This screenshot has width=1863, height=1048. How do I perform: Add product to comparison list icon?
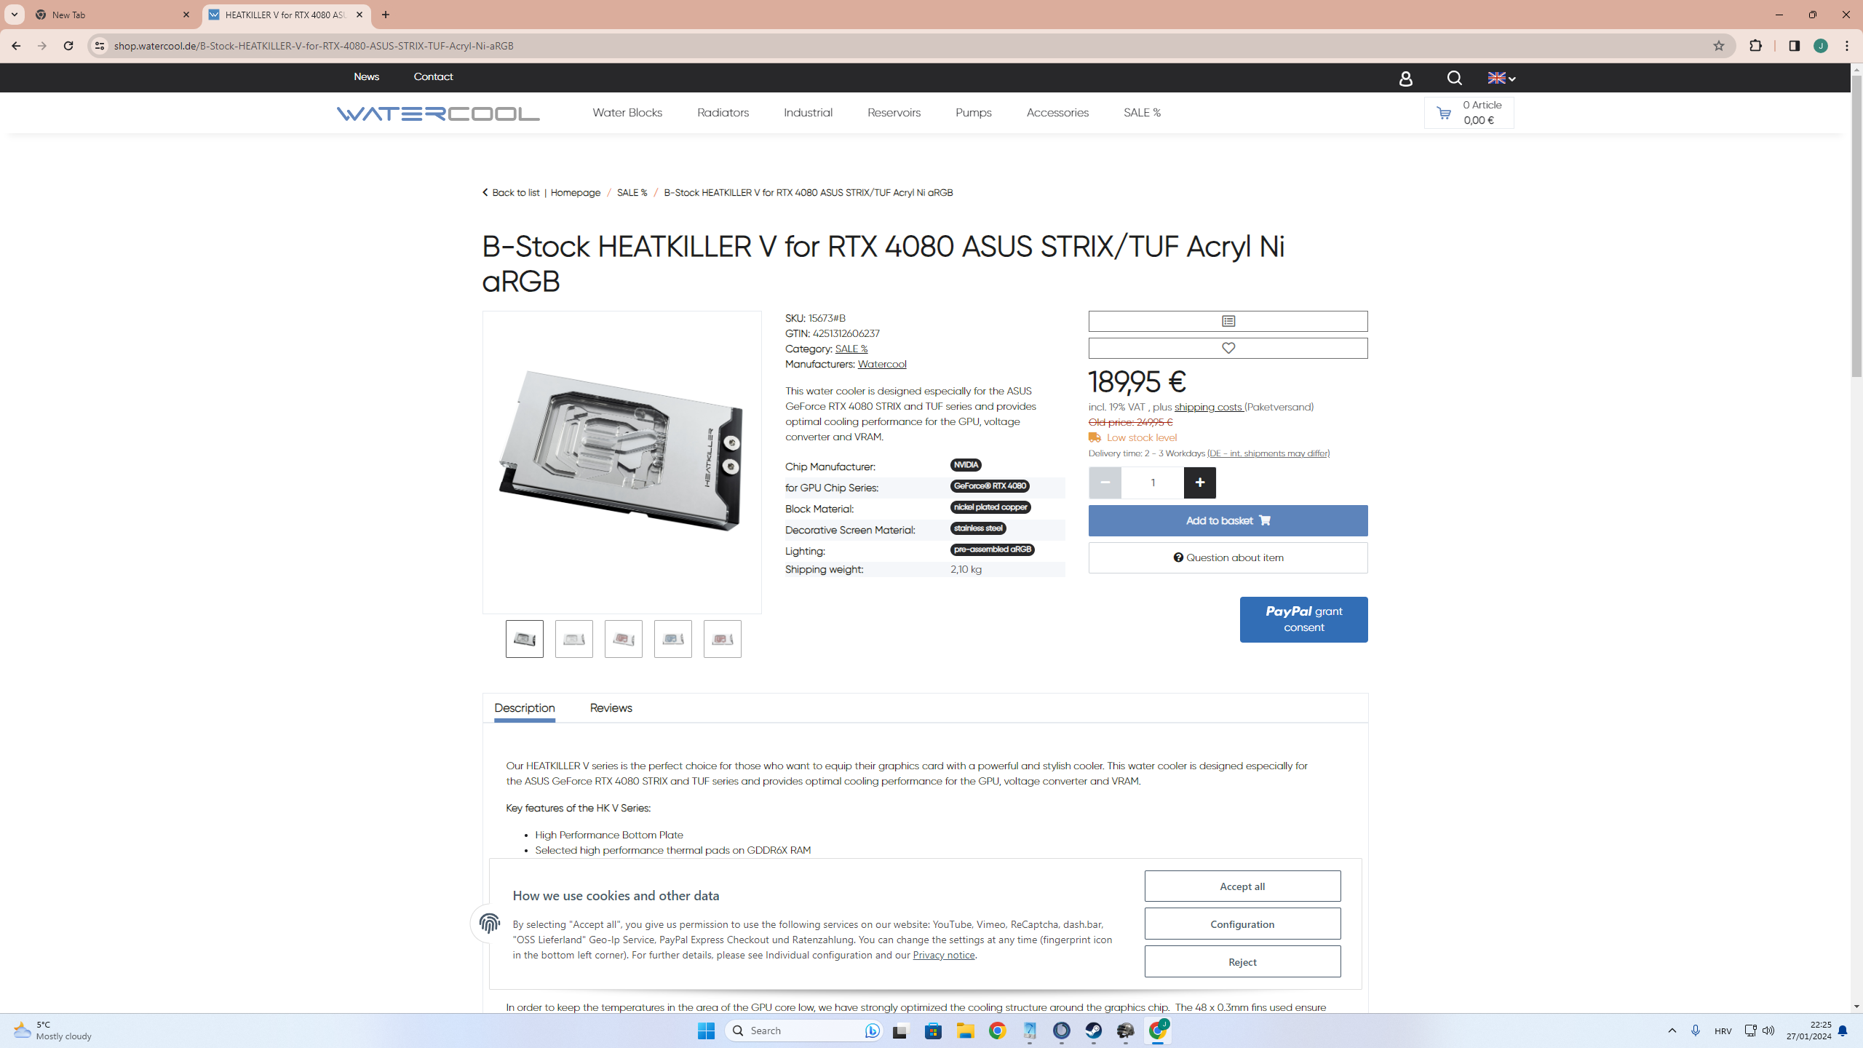pos(1227,321)
